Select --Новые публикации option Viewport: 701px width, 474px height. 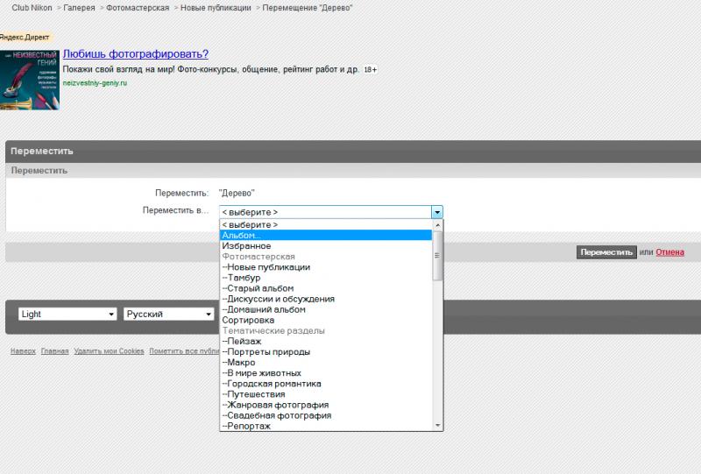pos(326,267)
